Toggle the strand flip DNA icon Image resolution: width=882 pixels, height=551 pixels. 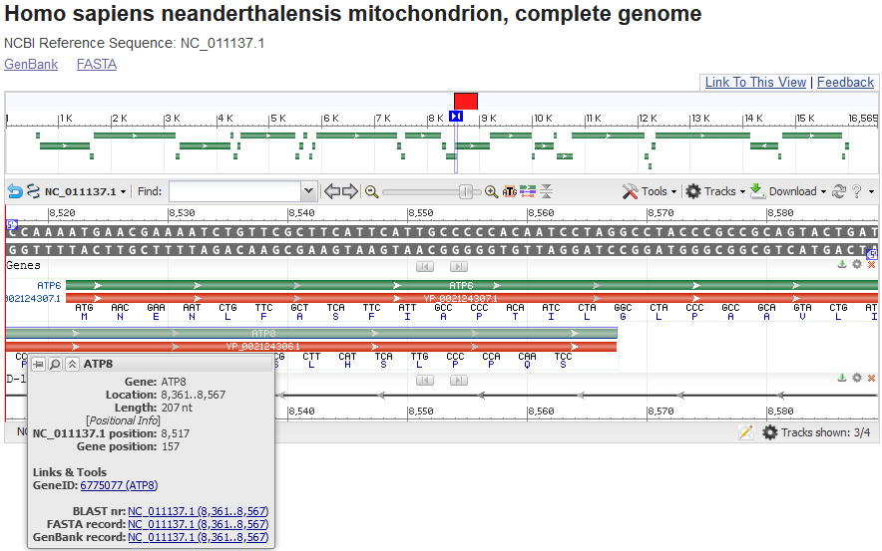pyautogui.click(x=33, y=191)
